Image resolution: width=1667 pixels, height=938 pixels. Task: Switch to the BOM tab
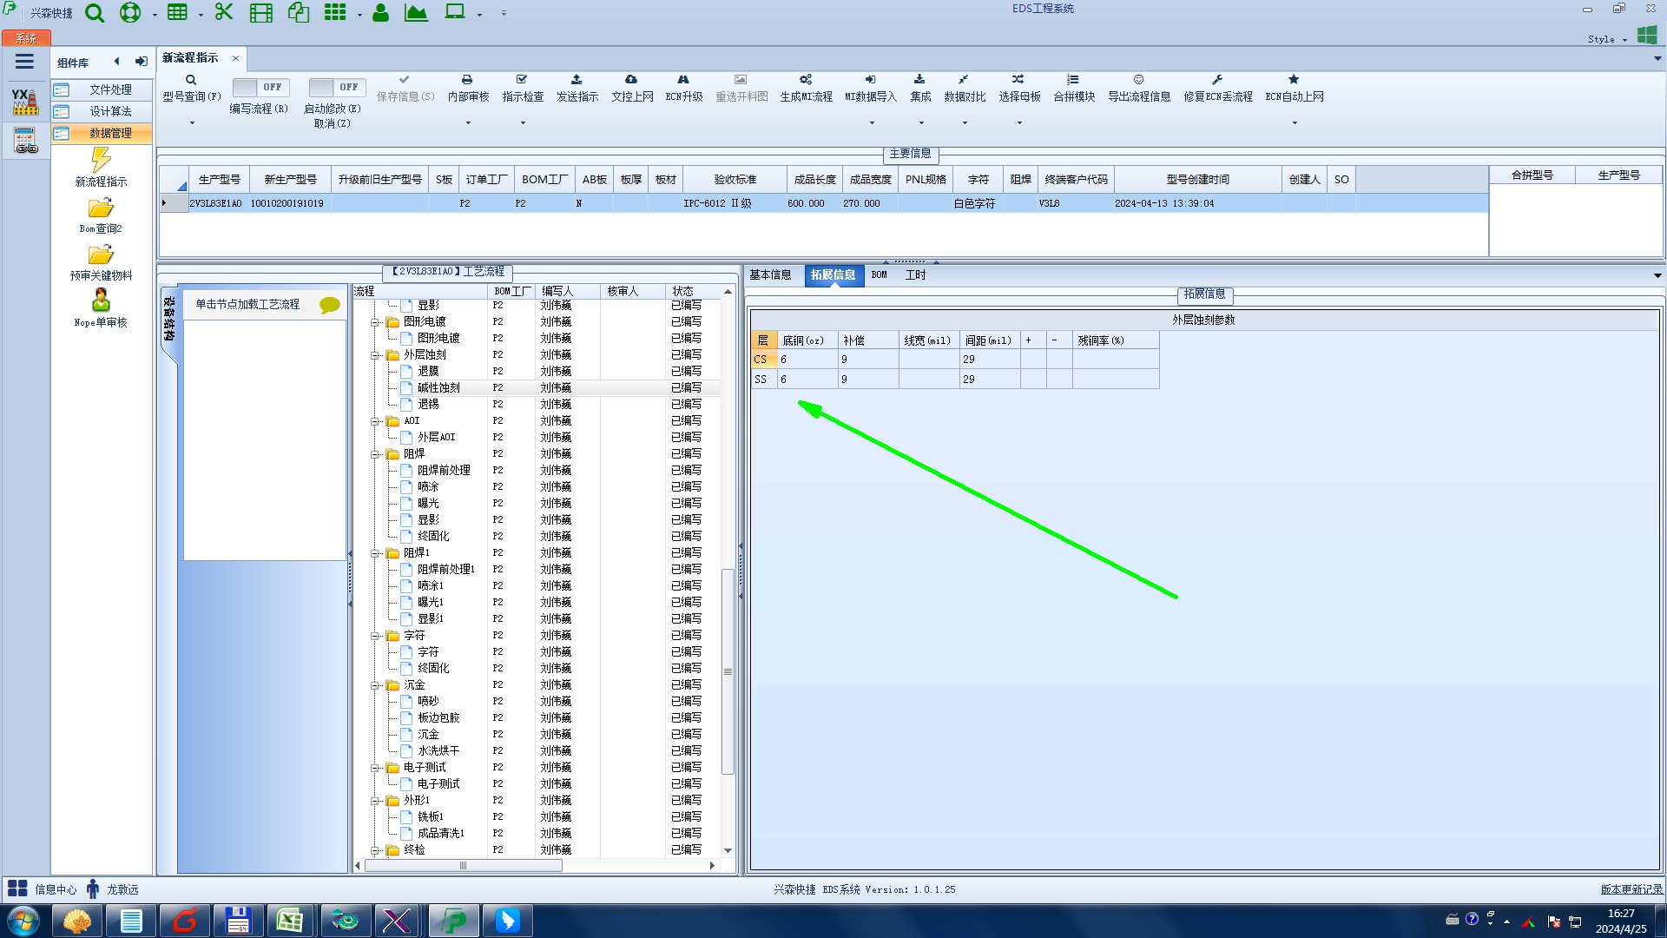[x=879, y=275]
